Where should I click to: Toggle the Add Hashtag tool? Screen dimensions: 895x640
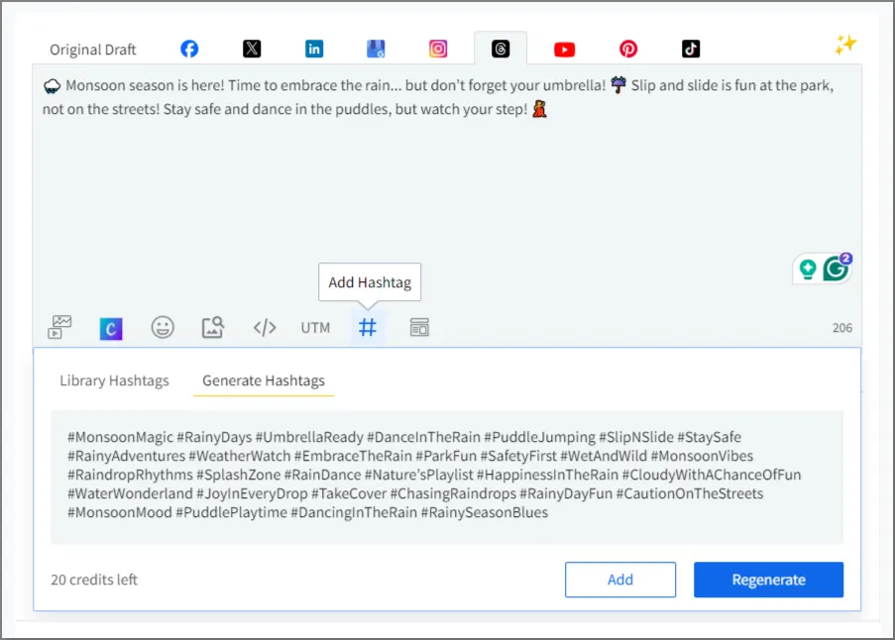368,327
